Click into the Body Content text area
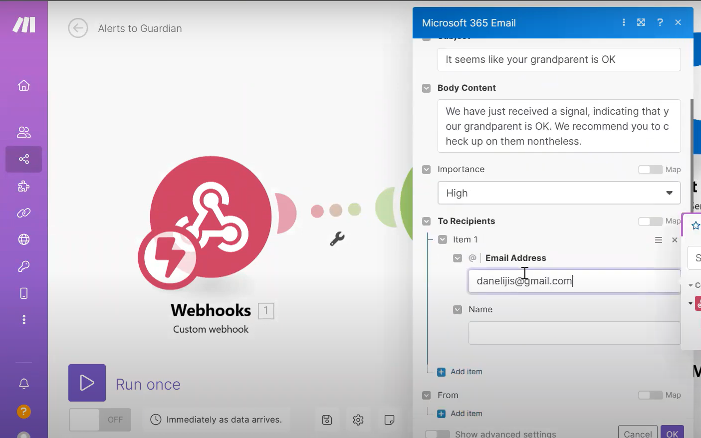 559,126
